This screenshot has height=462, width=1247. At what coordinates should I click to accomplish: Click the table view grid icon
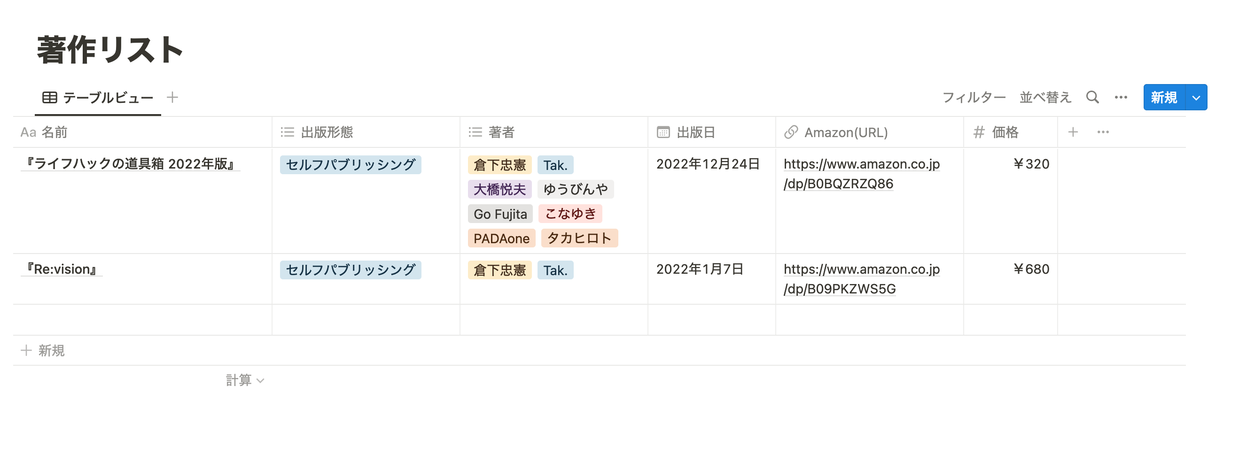click(49, 97)
